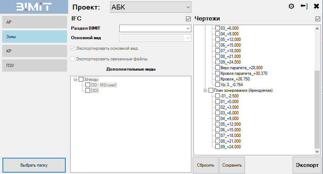Close the window with the X icon
The height and width of the screenshot is (174, 323).
[x=316, y=6]
